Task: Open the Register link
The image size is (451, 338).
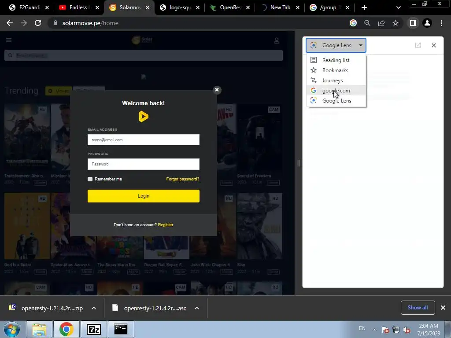Action: click(166, 225)
